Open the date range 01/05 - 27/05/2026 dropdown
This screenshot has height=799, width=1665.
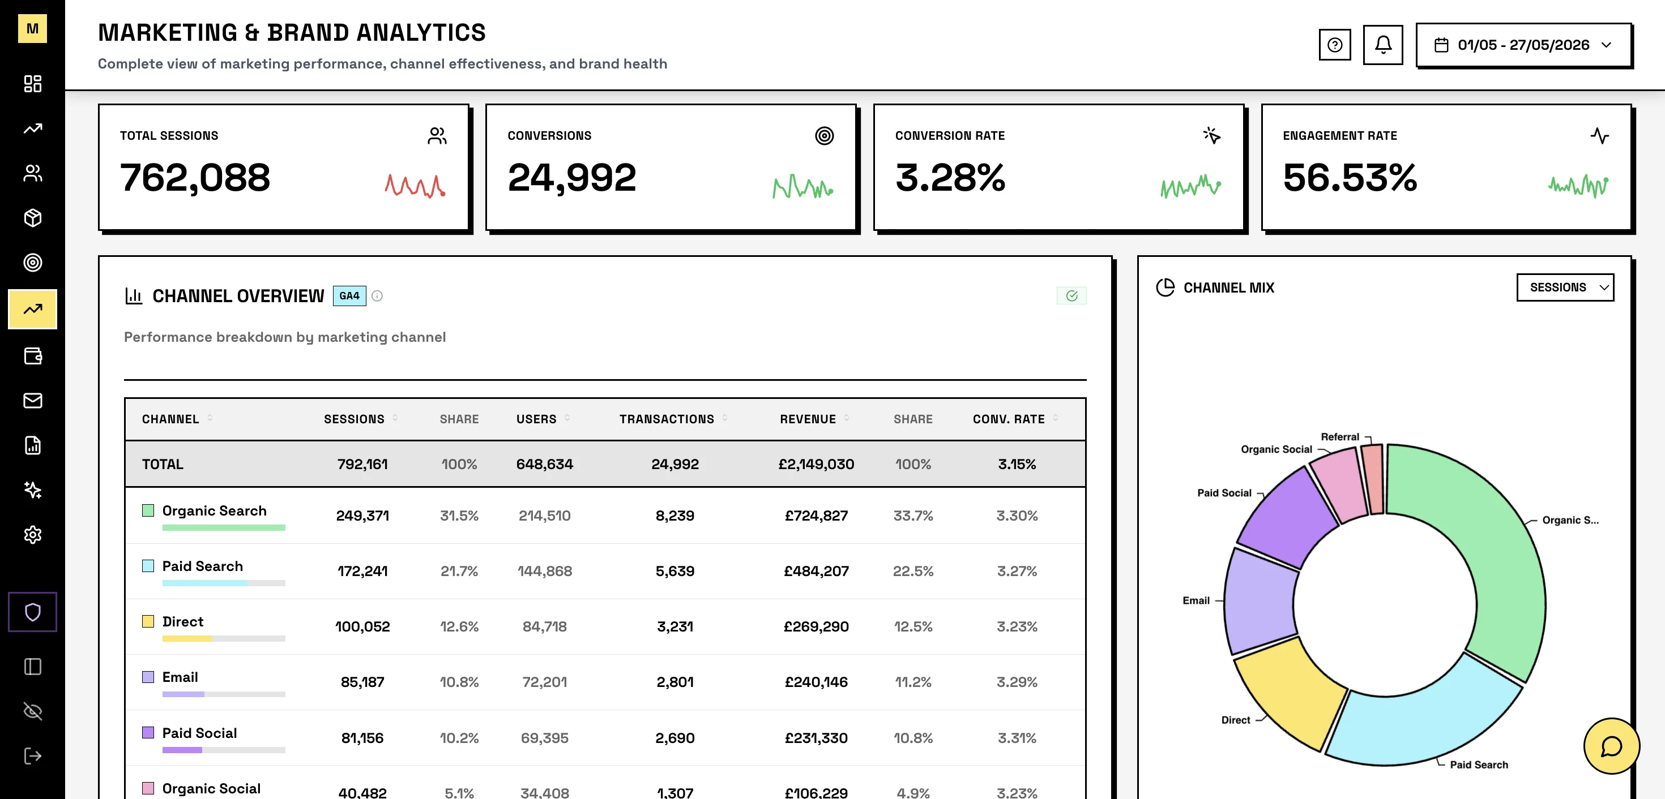tap(1523, 45)
